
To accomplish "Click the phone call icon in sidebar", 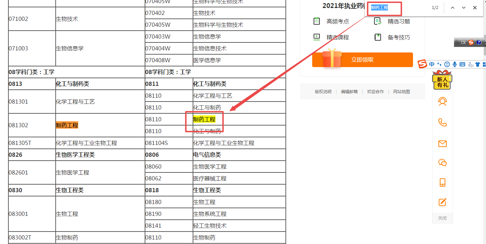I will [442, 122].
